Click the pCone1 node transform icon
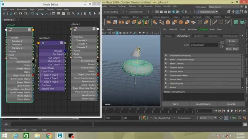Viewport: 248px width, 139px height. click(x=76, y=29)
